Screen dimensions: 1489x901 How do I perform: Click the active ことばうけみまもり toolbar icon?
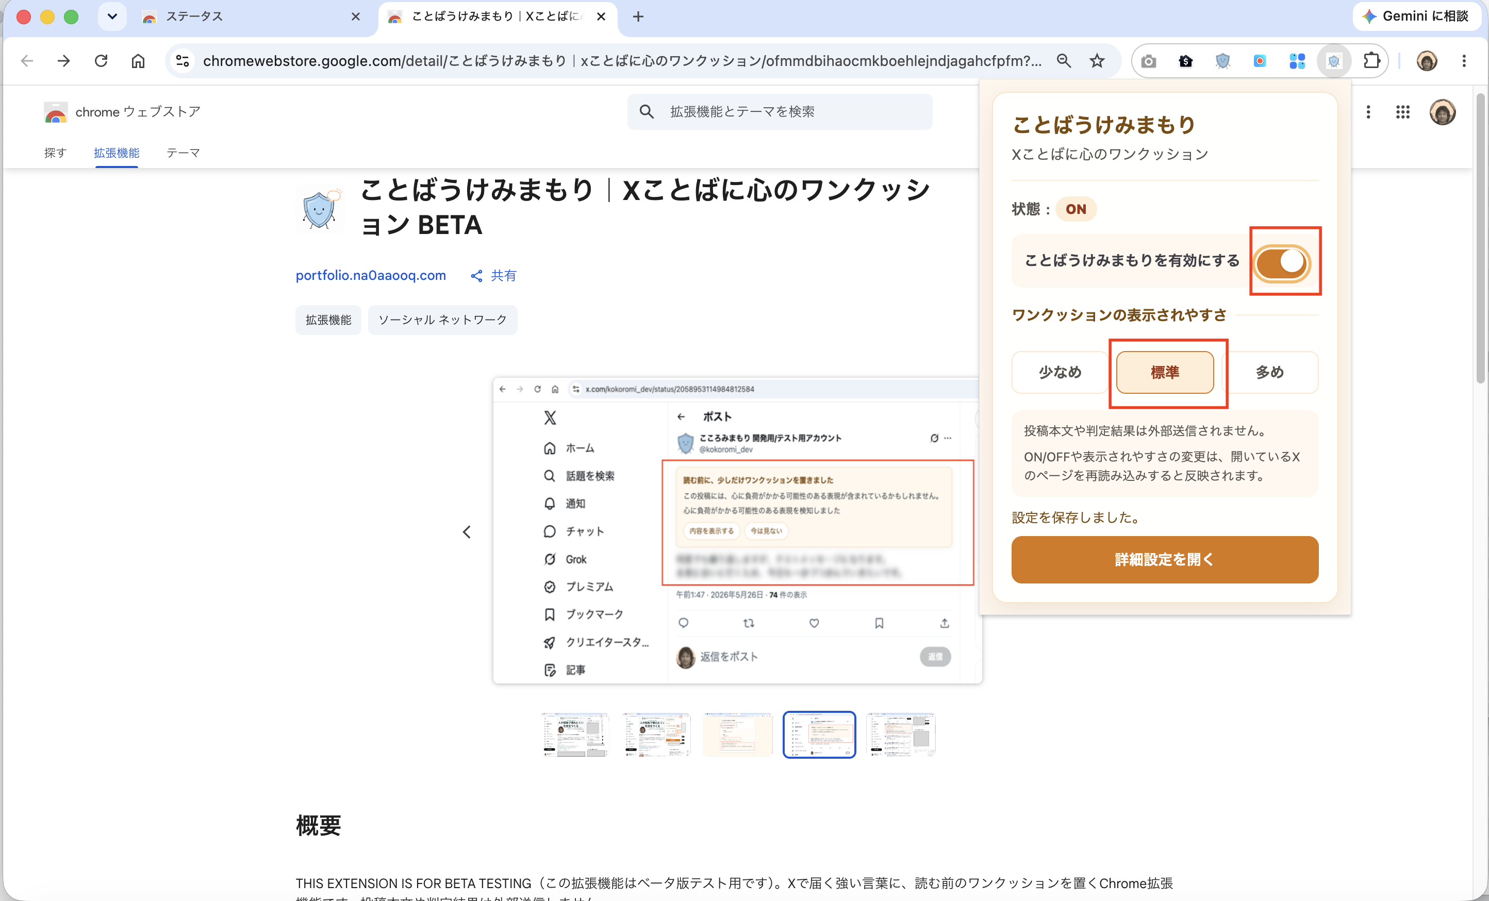[x=1334, y=61]
